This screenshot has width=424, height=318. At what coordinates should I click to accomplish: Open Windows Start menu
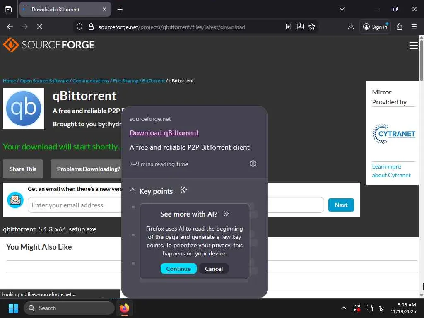(13, 308)
